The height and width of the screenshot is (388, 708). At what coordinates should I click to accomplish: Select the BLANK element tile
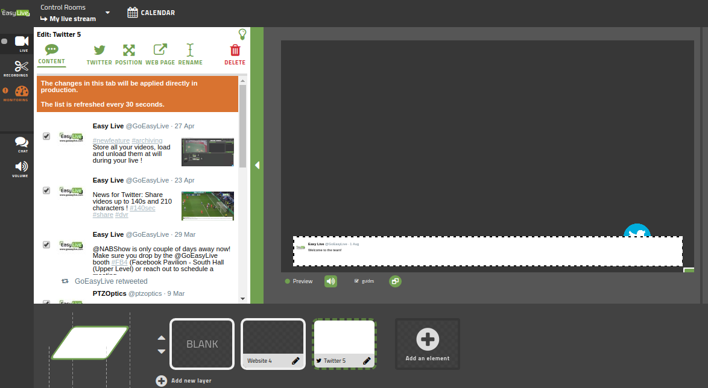202,344
